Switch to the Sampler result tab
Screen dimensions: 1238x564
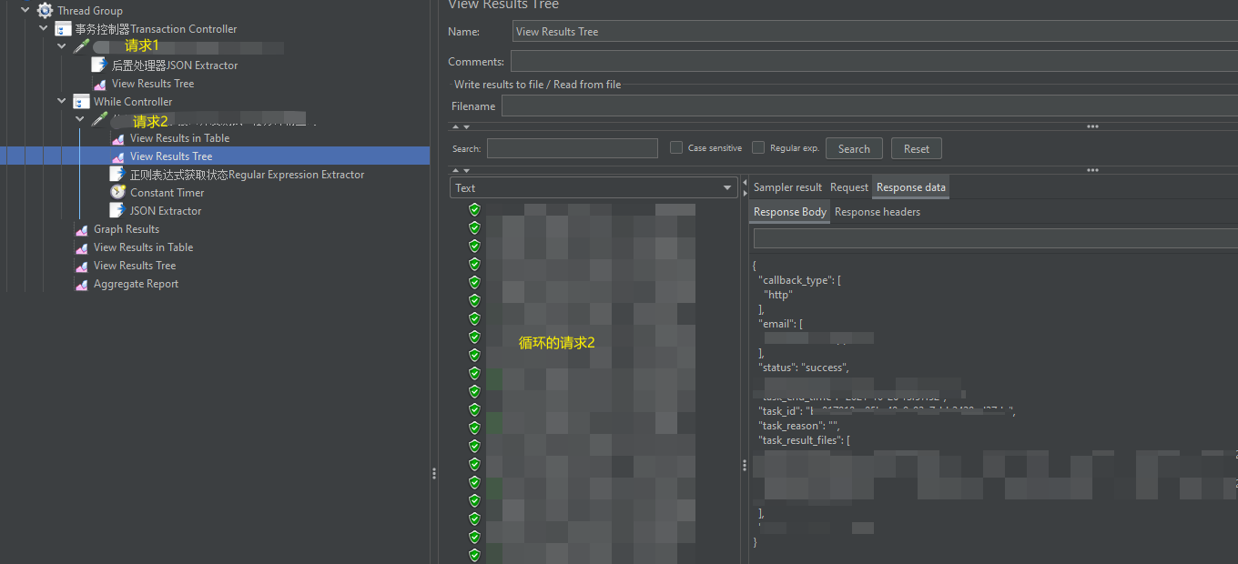tap(787, 187)
